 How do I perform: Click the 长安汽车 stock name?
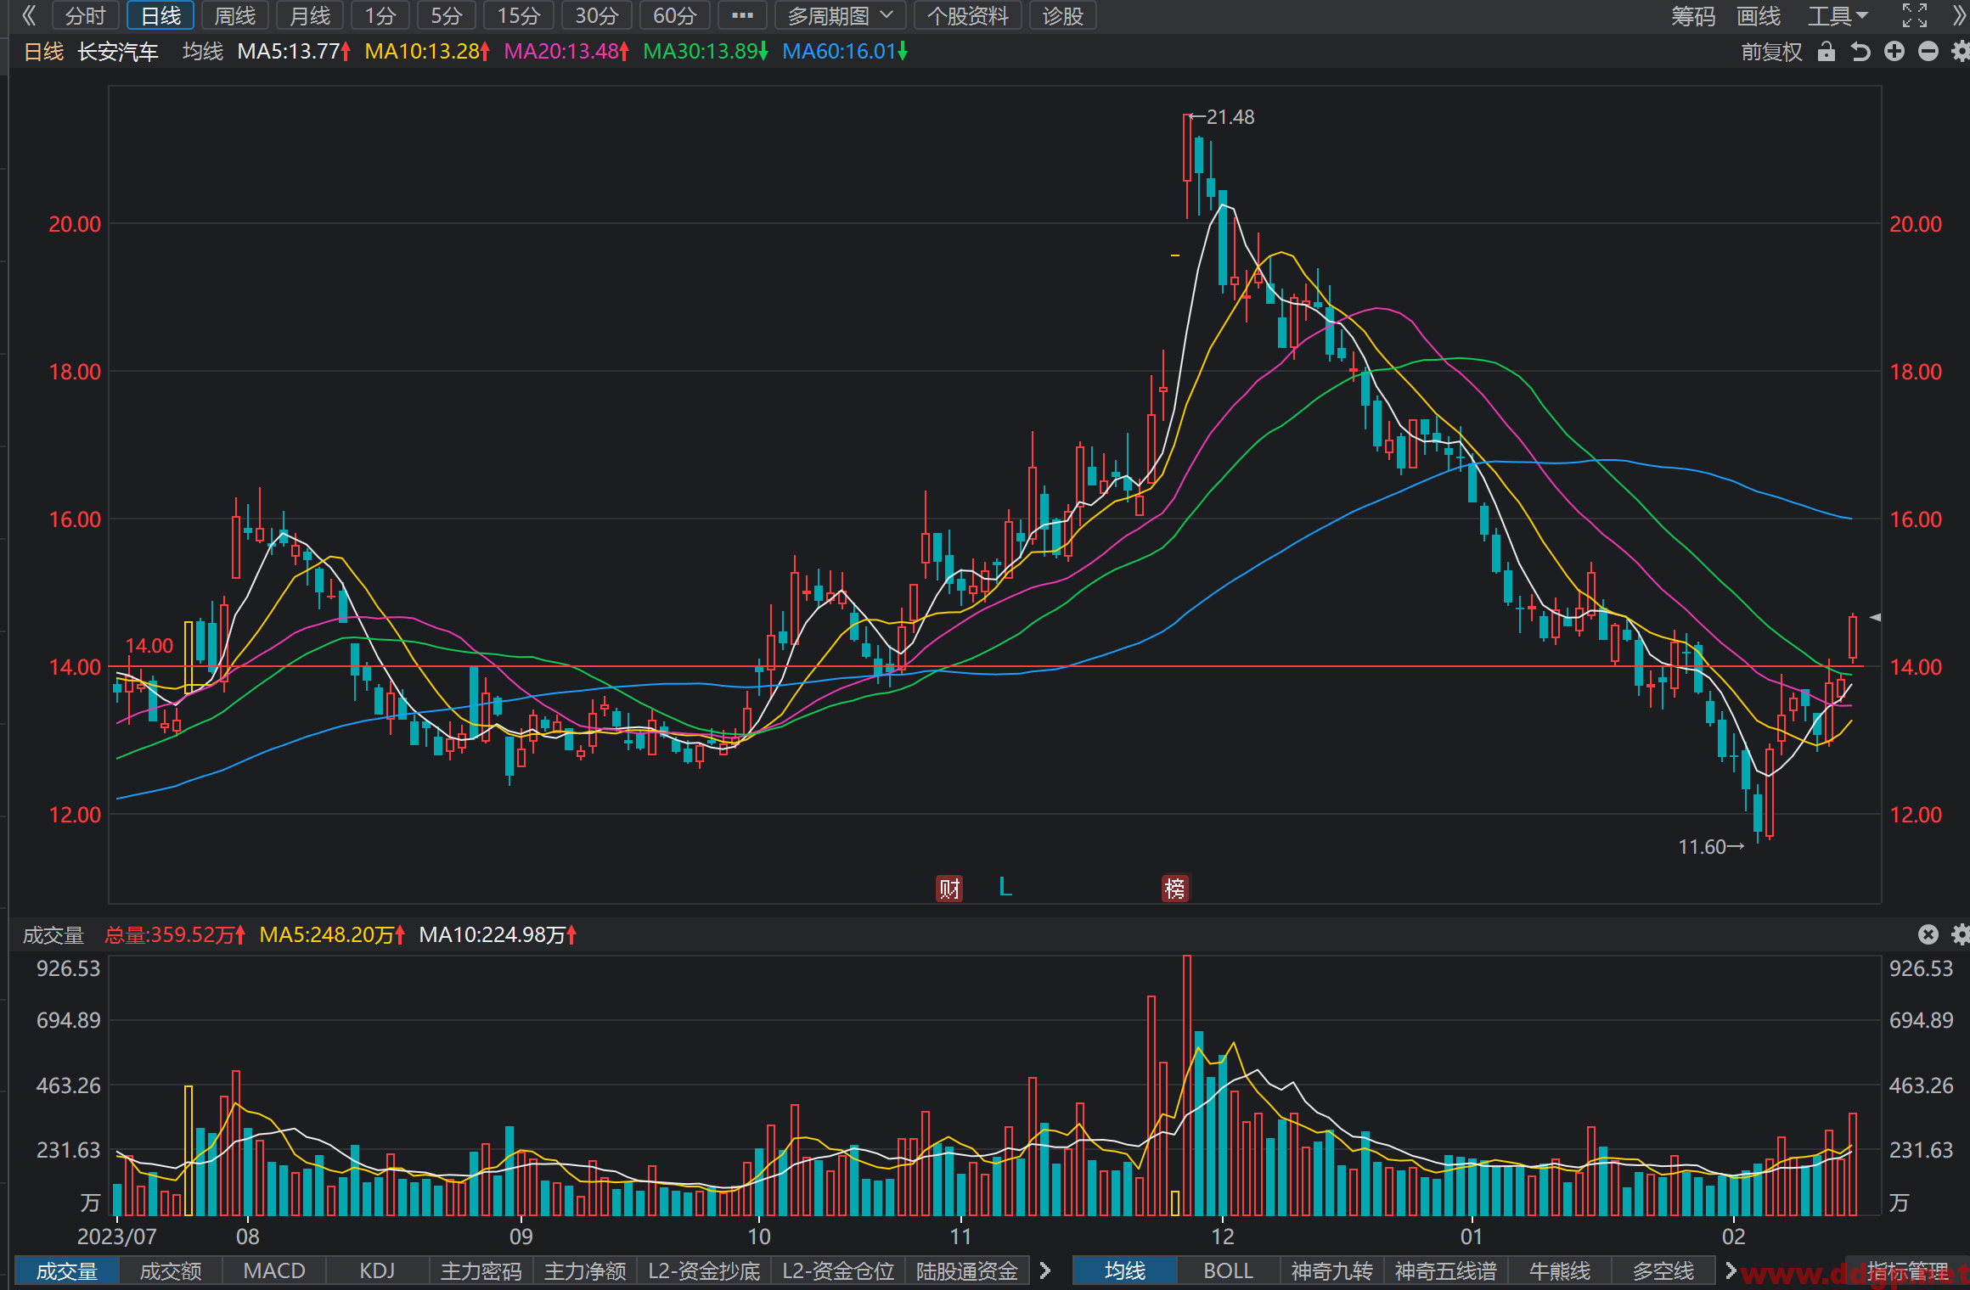tap(118, 52)
